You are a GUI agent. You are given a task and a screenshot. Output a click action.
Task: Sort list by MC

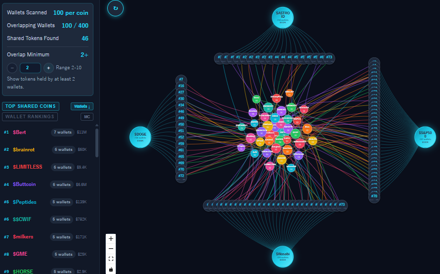pyautogui.click(x=87, y=117)
